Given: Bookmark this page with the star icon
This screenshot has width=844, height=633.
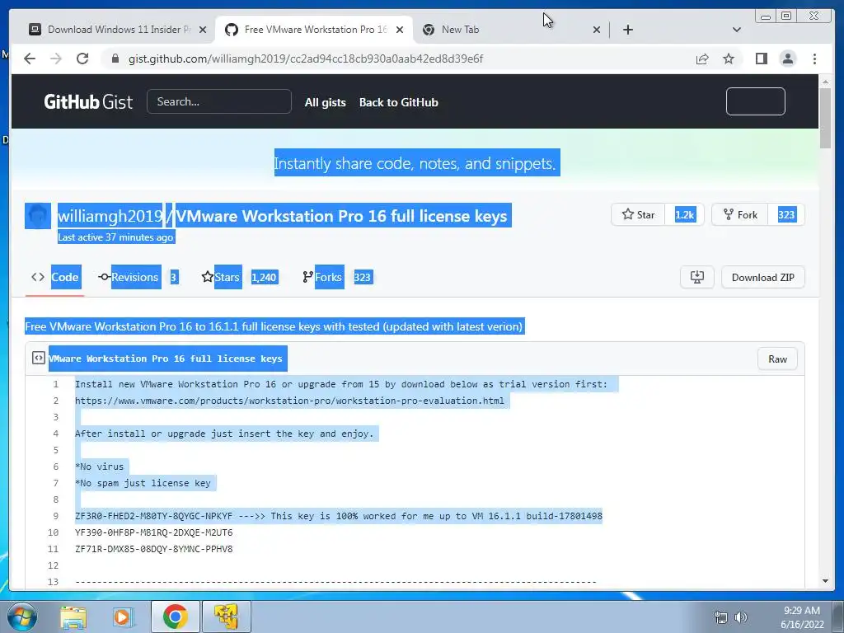Looking at the screenshot, I should coord(729,59).
